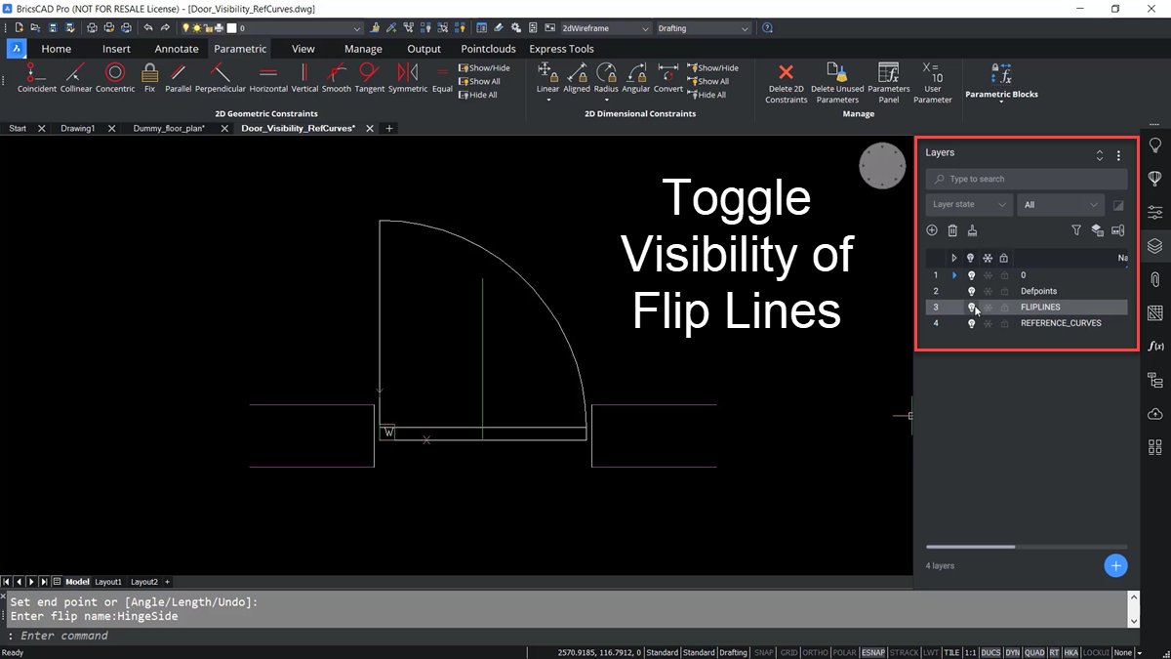Switch to the Express Tools ribbon tab
This screenshot has height=659, width=1171.
(x=561, y=48)
